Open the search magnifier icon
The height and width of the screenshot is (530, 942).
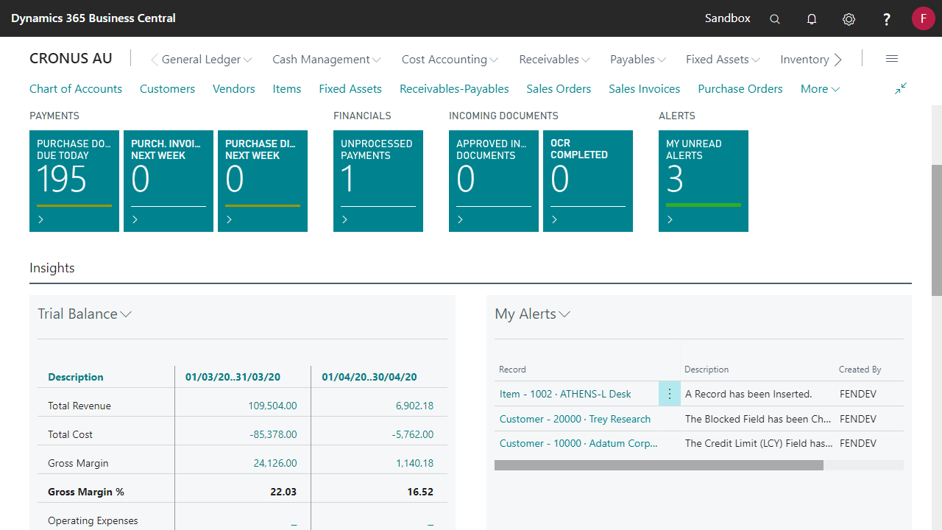coord(775,19)
